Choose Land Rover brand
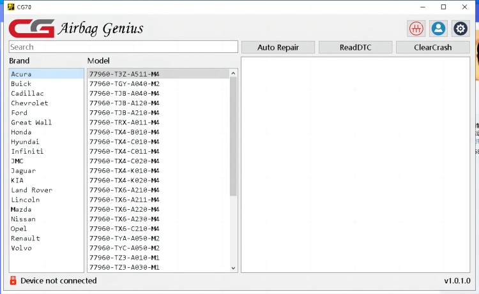The image size is (479, 294). tap(47, 190)
